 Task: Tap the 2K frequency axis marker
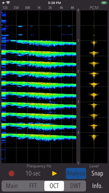tap(50, 8)
